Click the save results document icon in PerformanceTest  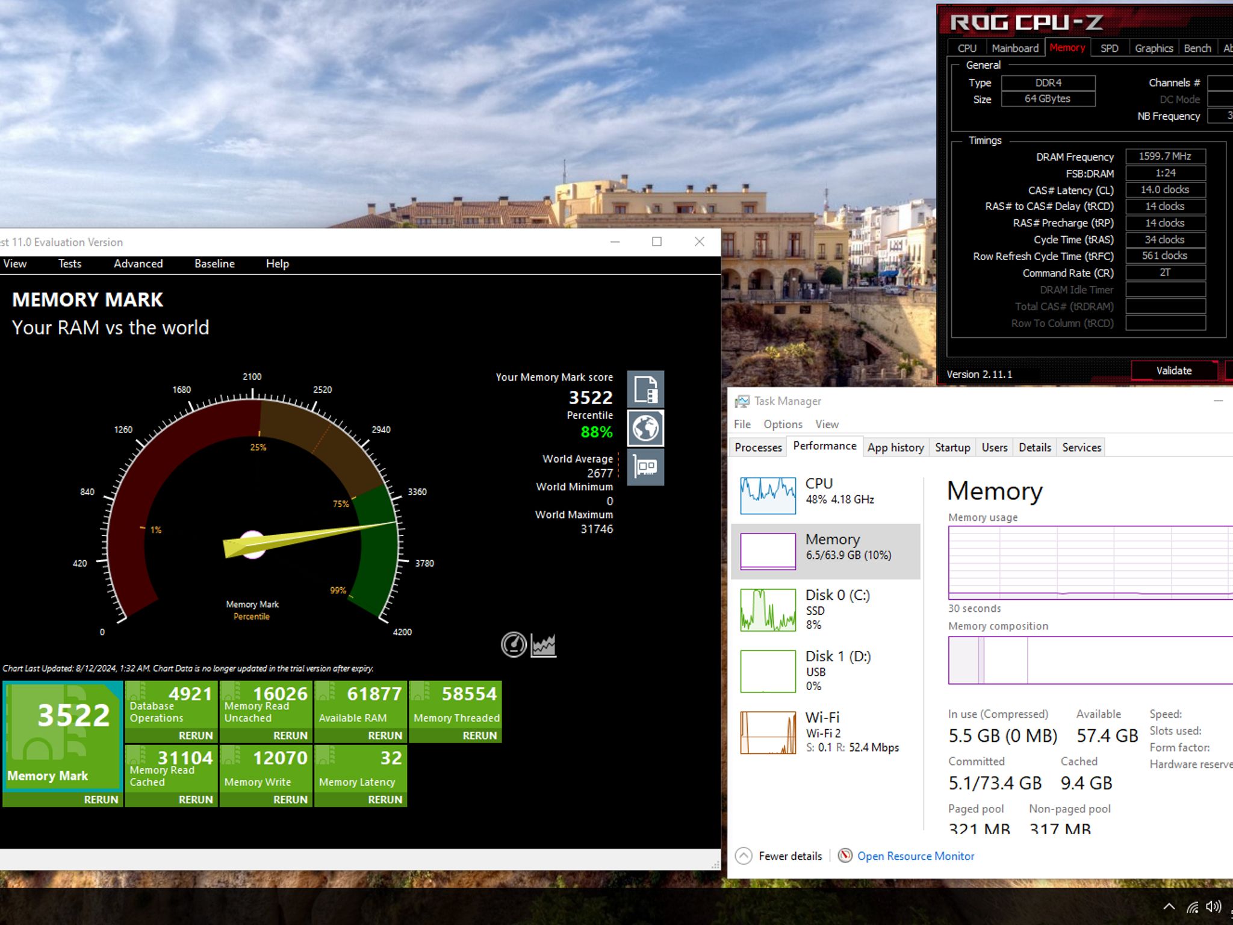[645, 389]
